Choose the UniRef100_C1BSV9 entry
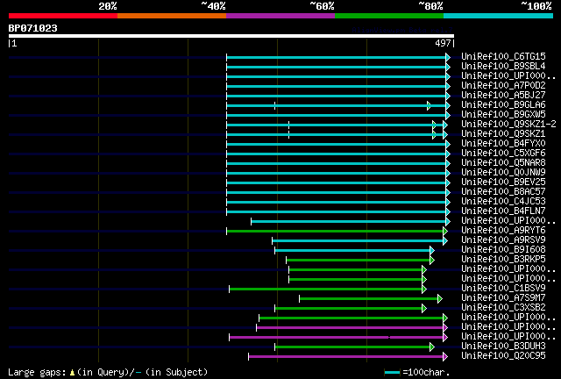The height and width of the screenshot is (379, 561). [503, 288]
